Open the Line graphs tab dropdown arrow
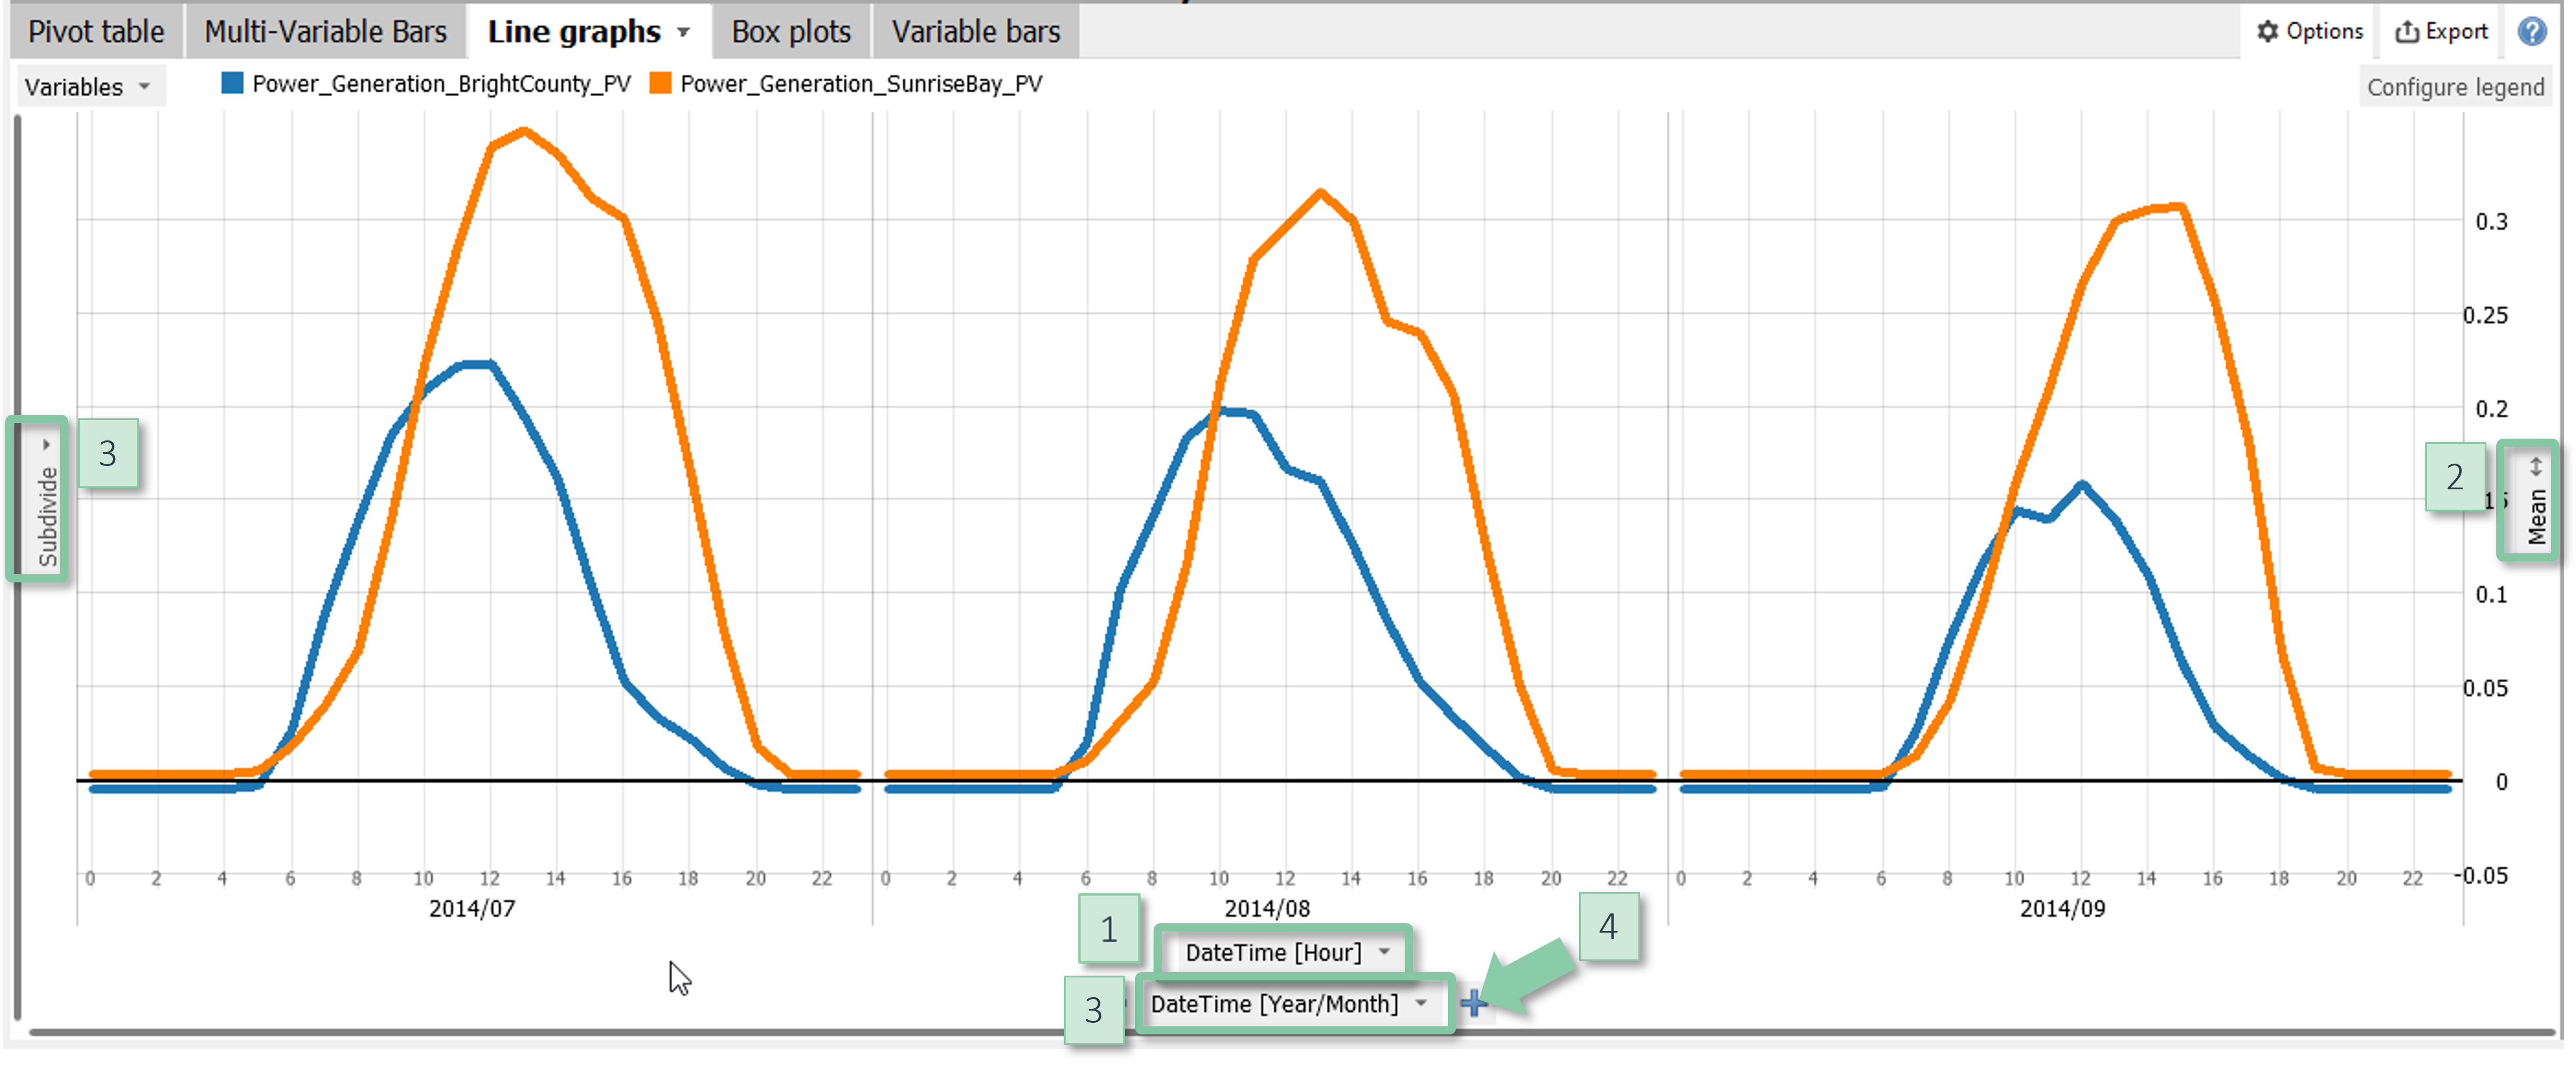The height and width of the screenshot is (1074, 2576). (684, 32)
